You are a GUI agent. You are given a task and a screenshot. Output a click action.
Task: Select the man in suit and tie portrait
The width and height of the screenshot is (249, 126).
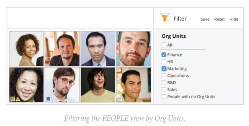[98, 49]
